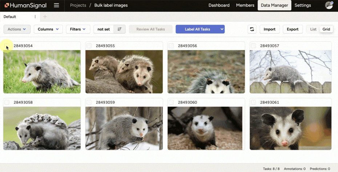This screenshot has height=172, width=338.
Task: Open the opossum image for task 28493061
Action: (x=290, y=128)
